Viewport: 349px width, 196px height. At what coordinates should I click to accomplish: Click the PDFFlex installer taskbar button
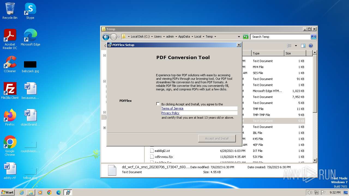(x=68, y=192)
